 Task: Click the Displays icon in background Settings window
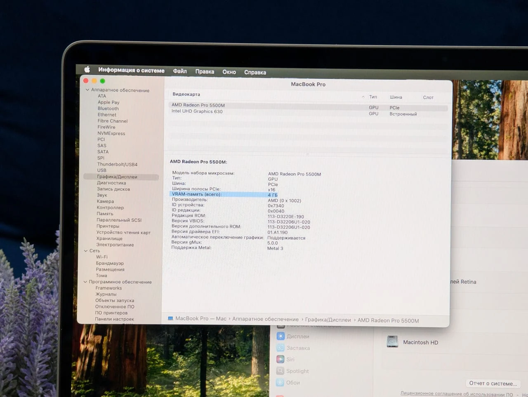(x=280, y=336)
